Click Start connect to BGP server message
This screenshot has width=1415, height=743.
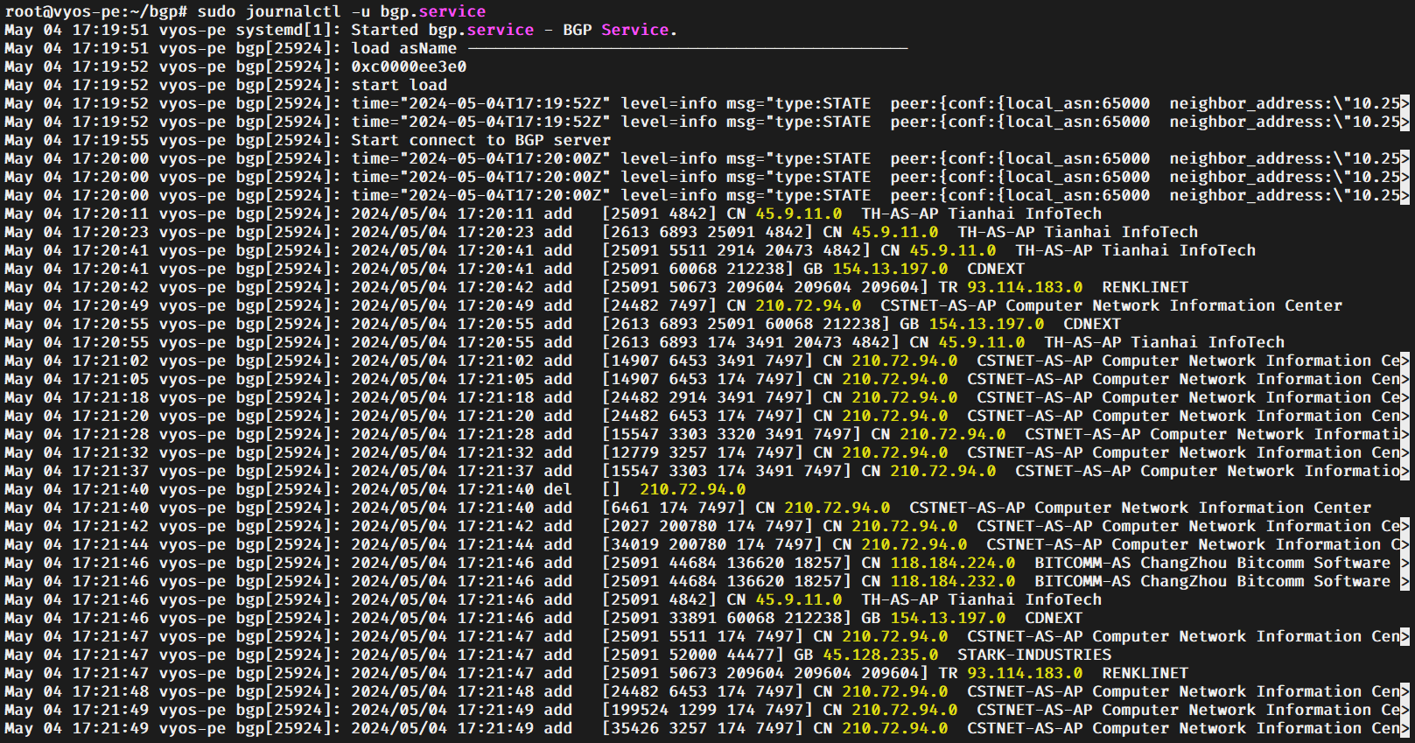coord(481,140)
